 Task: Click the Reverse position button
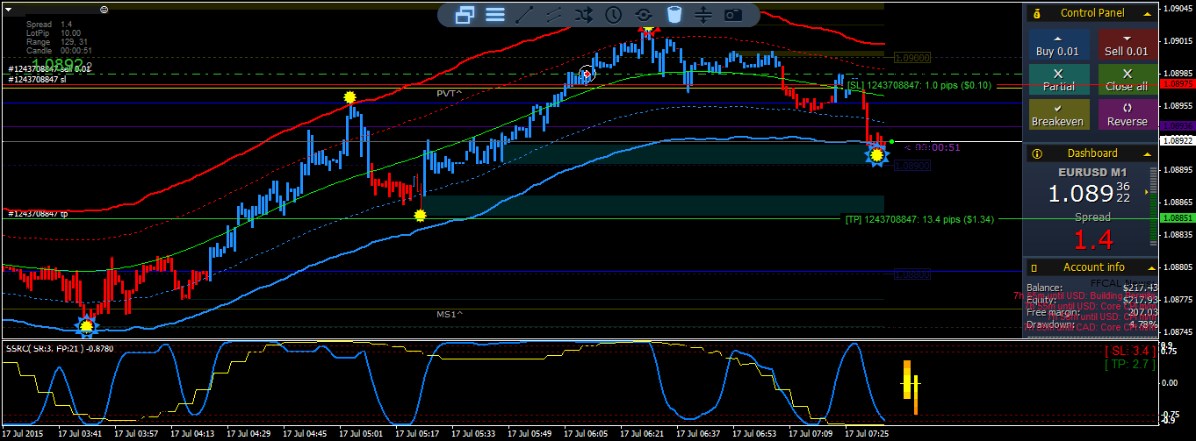click(1128, 115)
